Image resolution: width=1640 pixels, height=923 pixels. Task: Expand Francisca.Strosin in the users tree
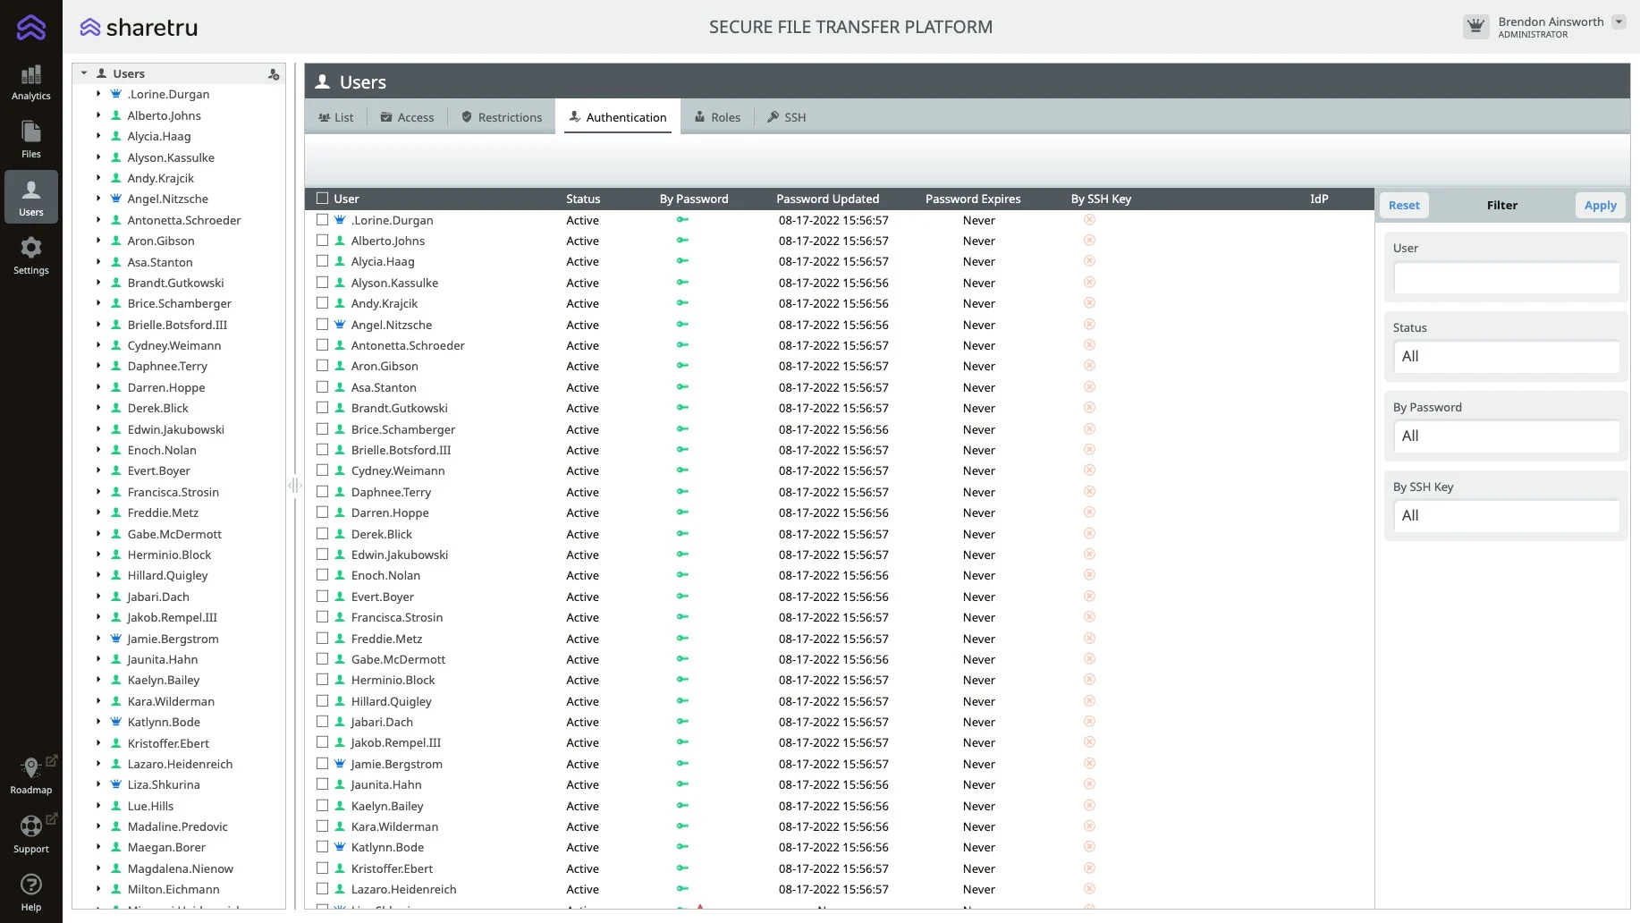[x=98, y=492]
